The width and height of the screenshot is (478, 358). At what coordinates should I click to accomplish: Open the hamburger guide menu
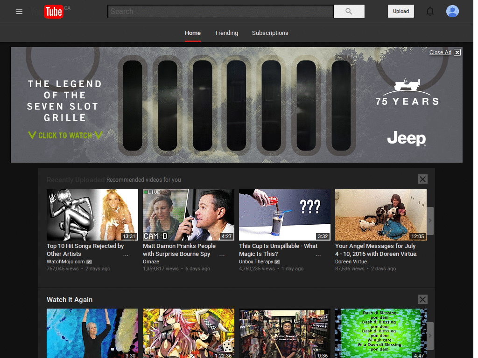(x=19, y=12)
